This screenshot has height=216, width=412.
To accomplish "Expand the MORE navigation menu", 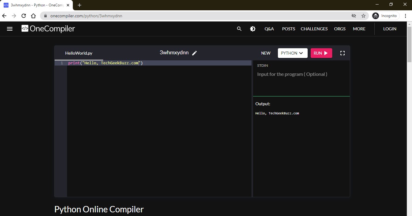I will [359, 29].
